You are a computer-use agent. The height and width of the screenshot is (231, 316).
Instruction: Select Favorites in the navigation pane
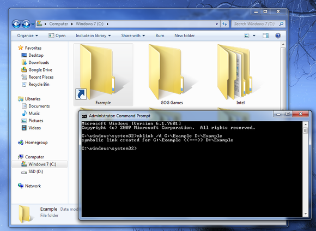(x=30, y=48)
